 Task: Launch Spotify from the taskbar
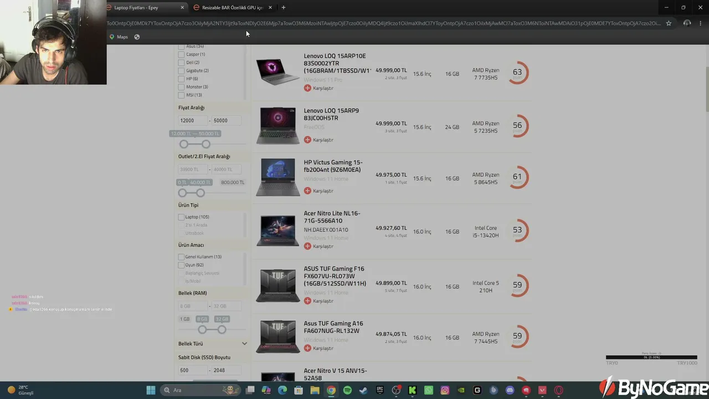[x=347, y=390]
